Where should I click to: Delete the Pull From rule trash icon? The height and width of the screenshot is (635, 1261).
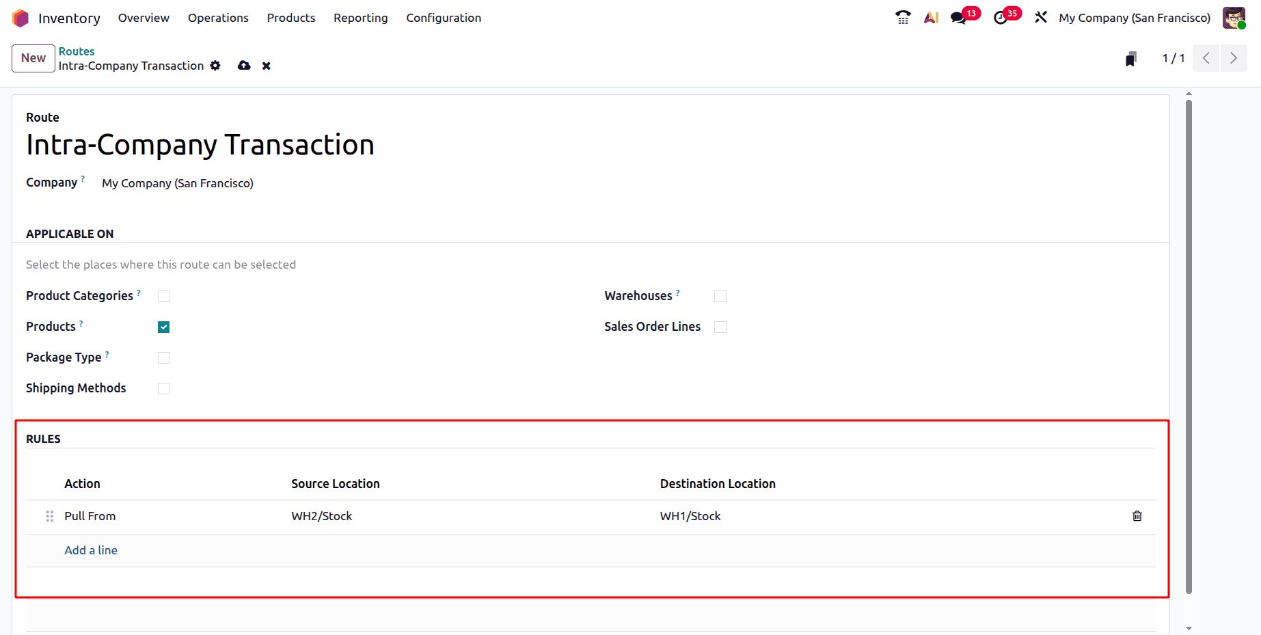pos(1137,516)
